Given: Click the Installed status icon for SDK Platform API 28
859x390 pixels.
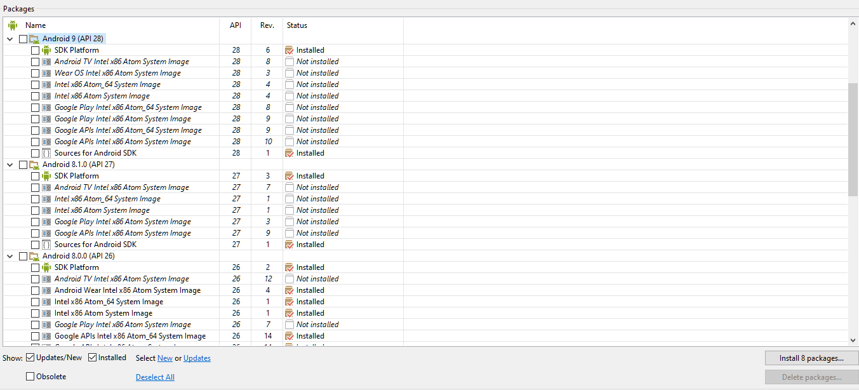Looking at the screenshot, I should (x=290, y=50).
